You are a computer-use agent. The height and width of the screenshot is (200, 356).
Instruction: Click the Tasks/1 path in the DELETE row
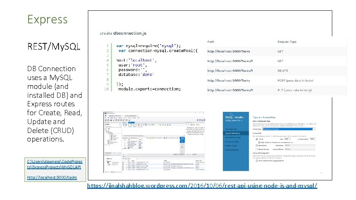pyautogui.click(x=230, y=71)
